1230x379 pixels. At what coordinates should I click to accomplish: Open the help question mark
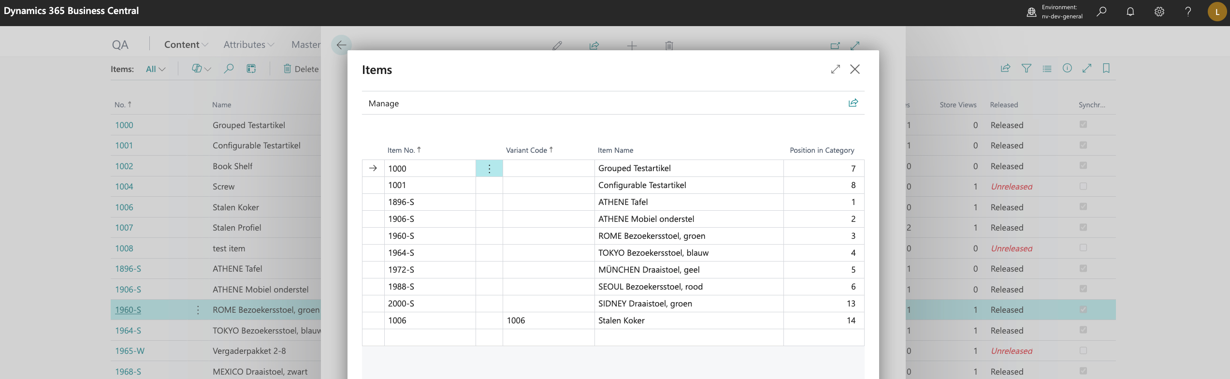pyautogui.click(x=1188, y=12)
